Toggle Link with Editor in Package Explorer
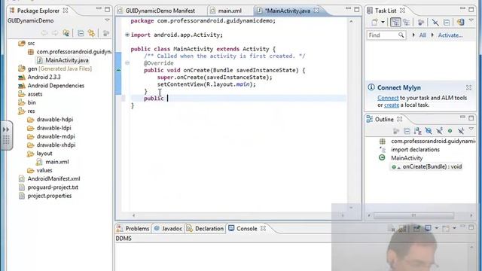 point(91,33)
